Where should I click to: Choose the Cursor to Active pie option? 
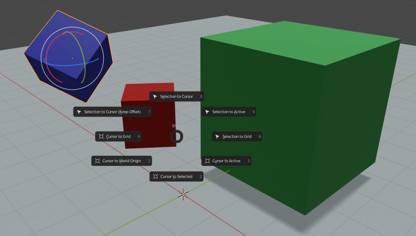226,161
